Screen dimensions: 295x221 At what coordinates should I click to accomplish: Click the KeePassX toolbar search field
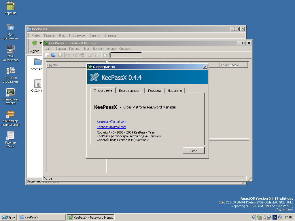click(x=126, y=55)
